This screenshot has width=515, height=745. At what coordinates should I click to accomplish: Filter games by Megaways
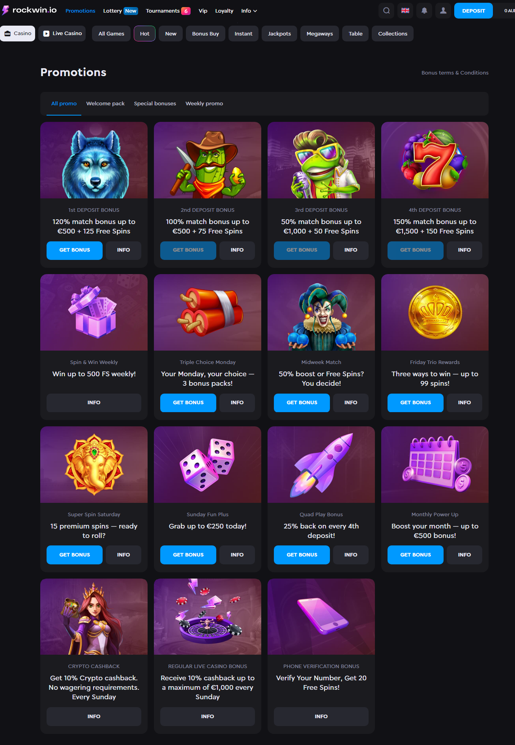320,34
